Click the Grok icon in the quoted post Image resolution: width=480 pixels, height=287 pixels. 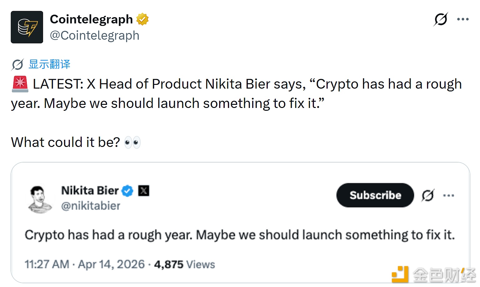tap(428, 196)
